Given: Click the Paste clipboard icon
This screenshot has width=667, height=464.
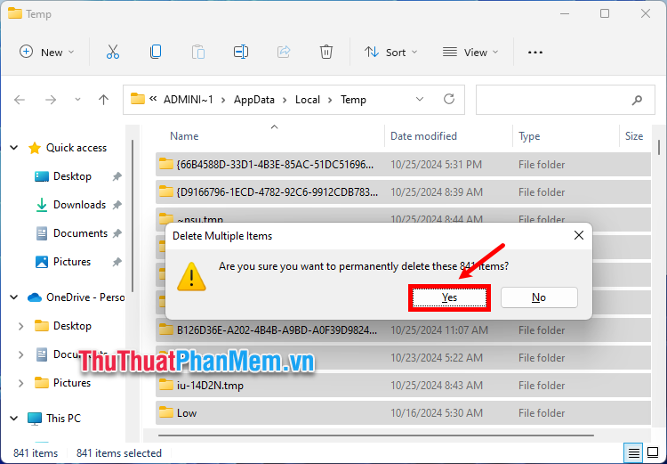Looking at the screenshot, I should tap(198, 52).
